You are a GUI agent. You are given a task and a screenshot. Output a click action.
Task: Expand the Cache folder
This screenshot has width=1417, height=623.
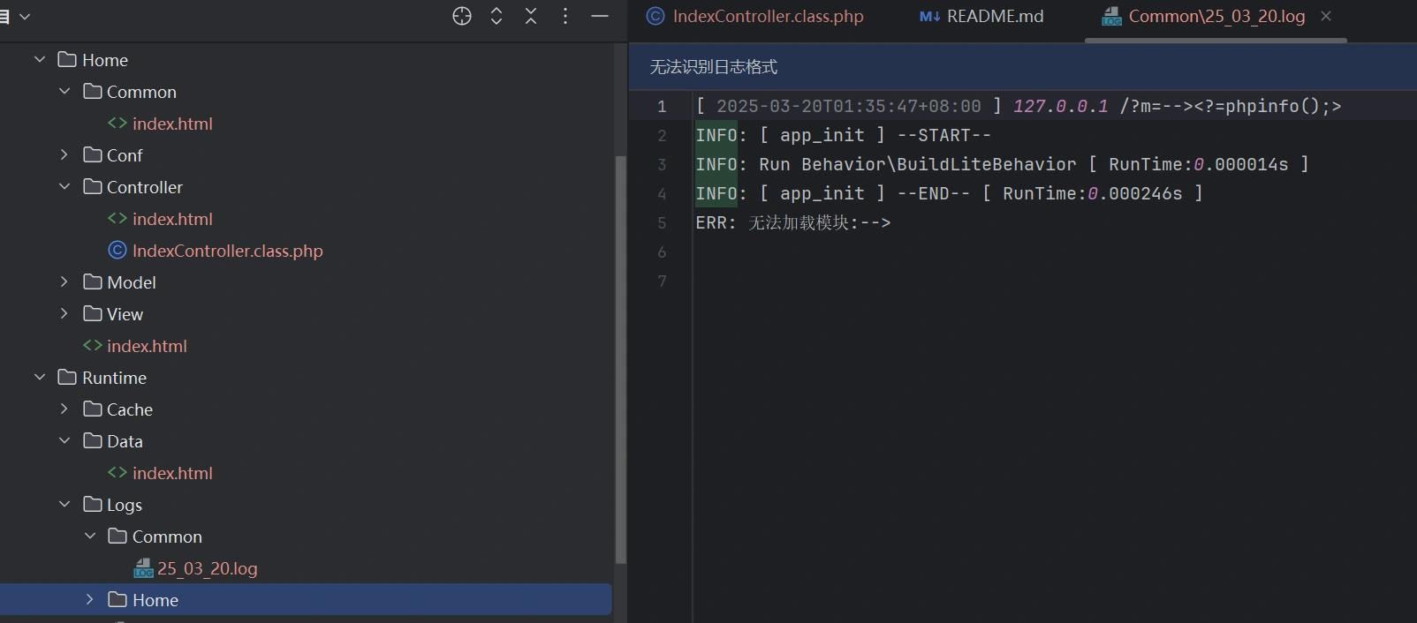64,409
